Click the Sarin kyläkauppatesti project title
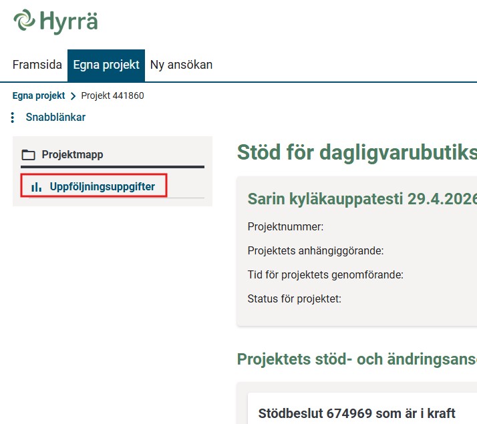The image size is (477, 424). (x=362, y=199)
